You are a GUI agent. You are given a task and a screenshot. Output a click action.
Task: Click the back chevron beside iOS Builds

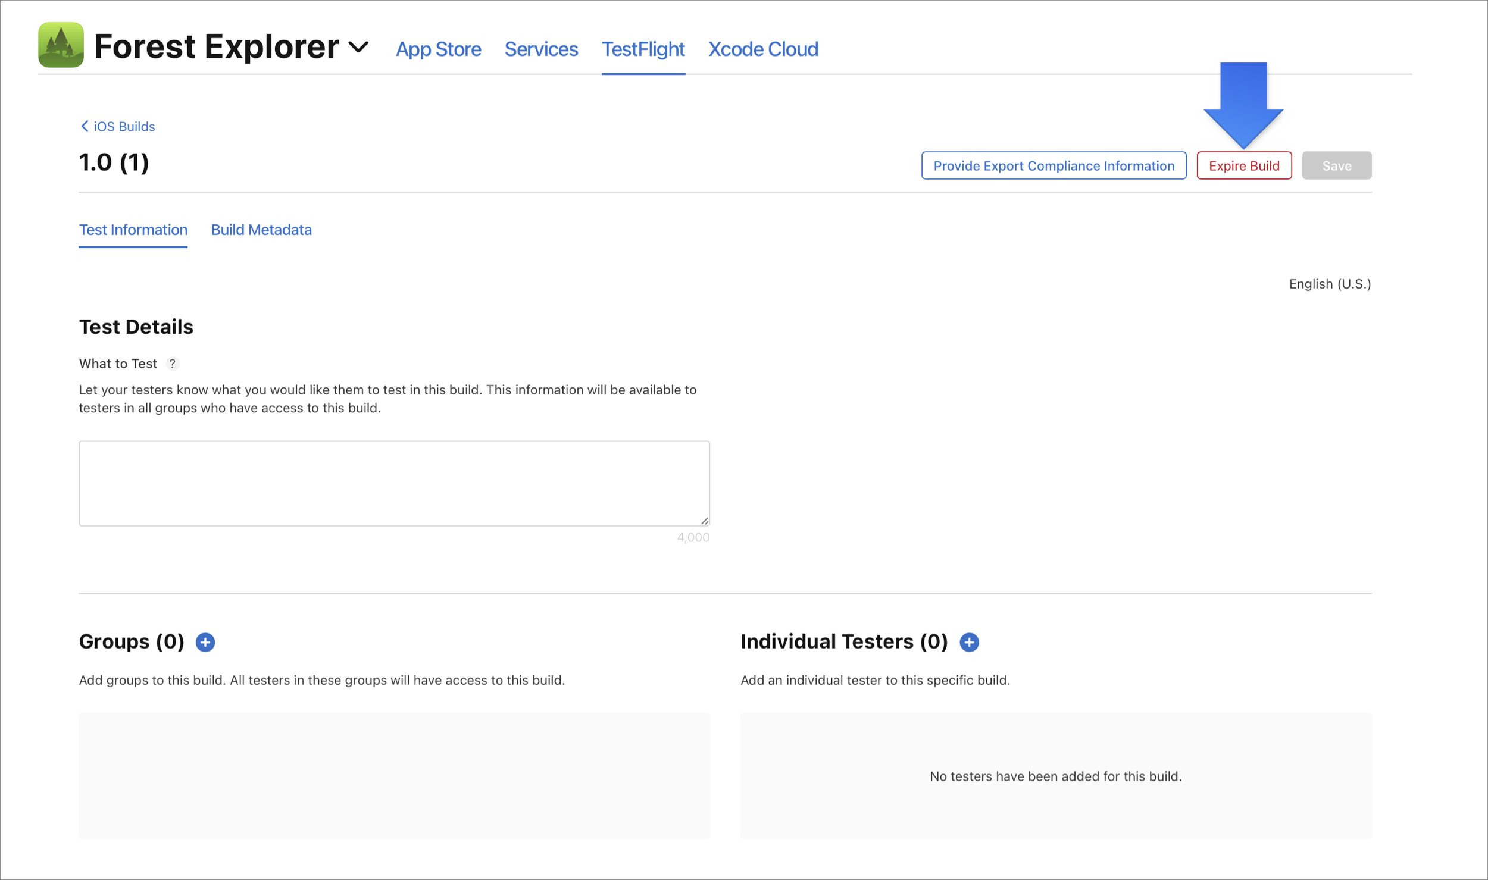pos(84,126)
